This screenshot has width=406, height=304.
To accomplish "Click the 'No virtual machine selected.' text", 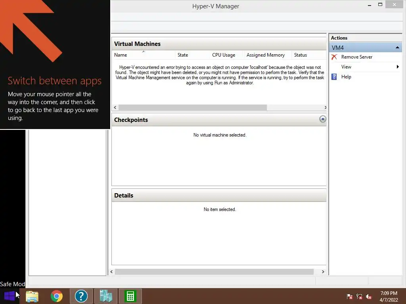I will (x=220, y=135).
